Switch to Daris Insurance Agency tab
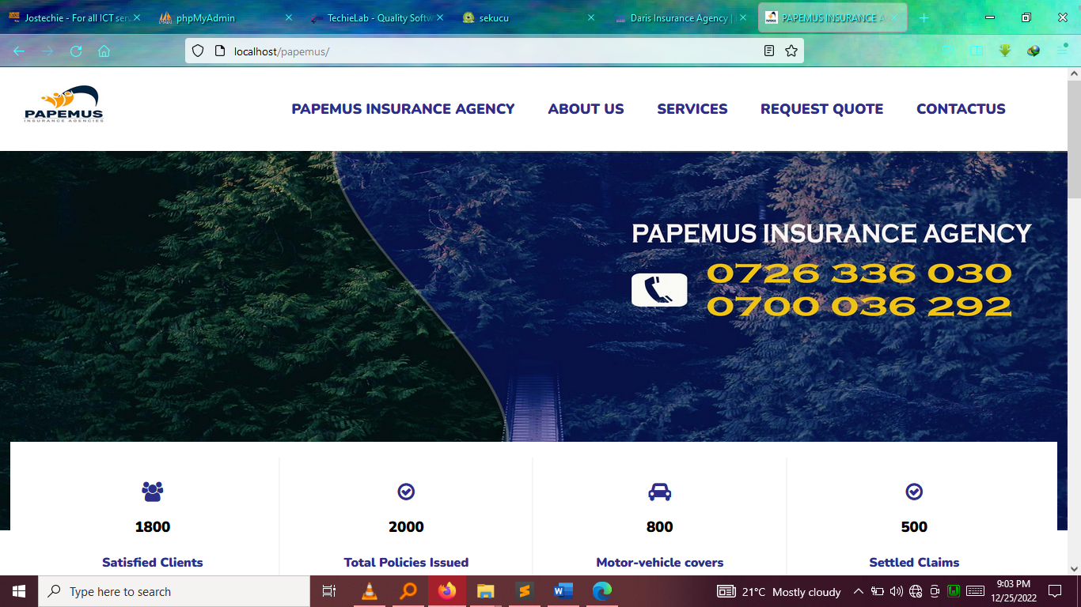 pyautogui.click(x=677, y=17)
